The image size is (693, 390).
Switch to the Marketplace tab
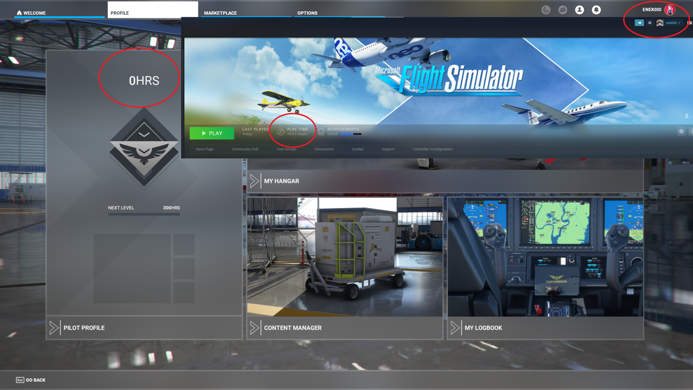(x=220, y=12)
